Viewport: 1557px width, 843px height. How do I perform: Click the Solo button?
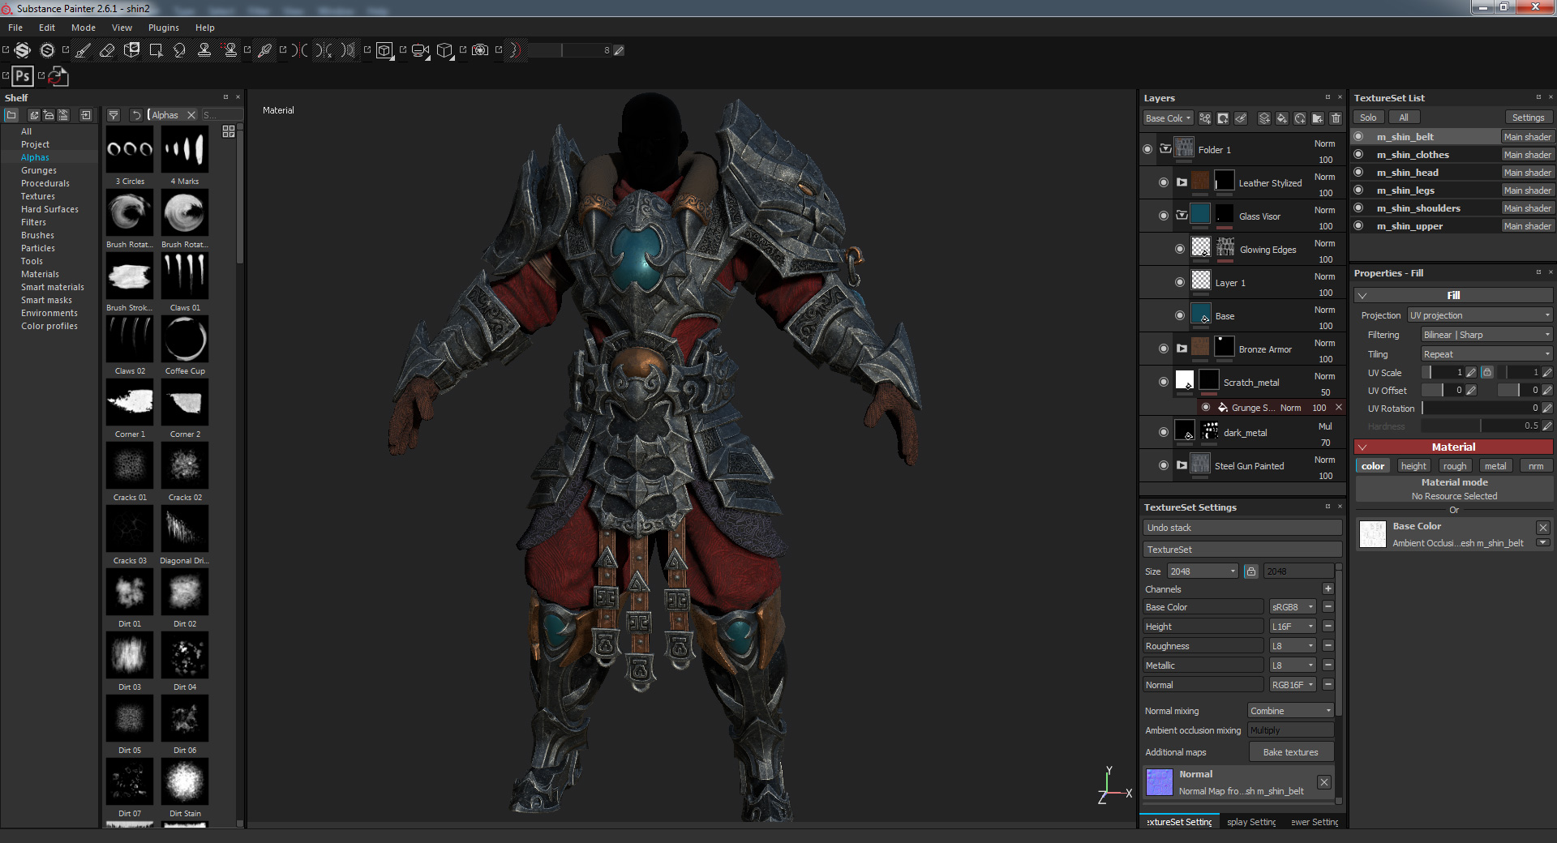coord(1368,118)
